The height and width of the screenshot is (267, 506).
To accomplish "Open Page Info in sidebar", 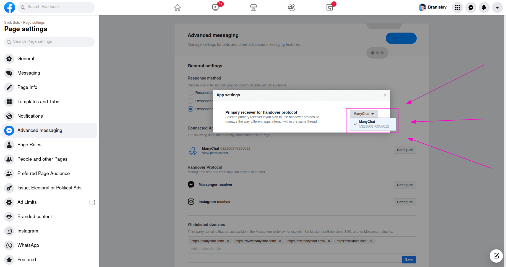I will 49,87.
